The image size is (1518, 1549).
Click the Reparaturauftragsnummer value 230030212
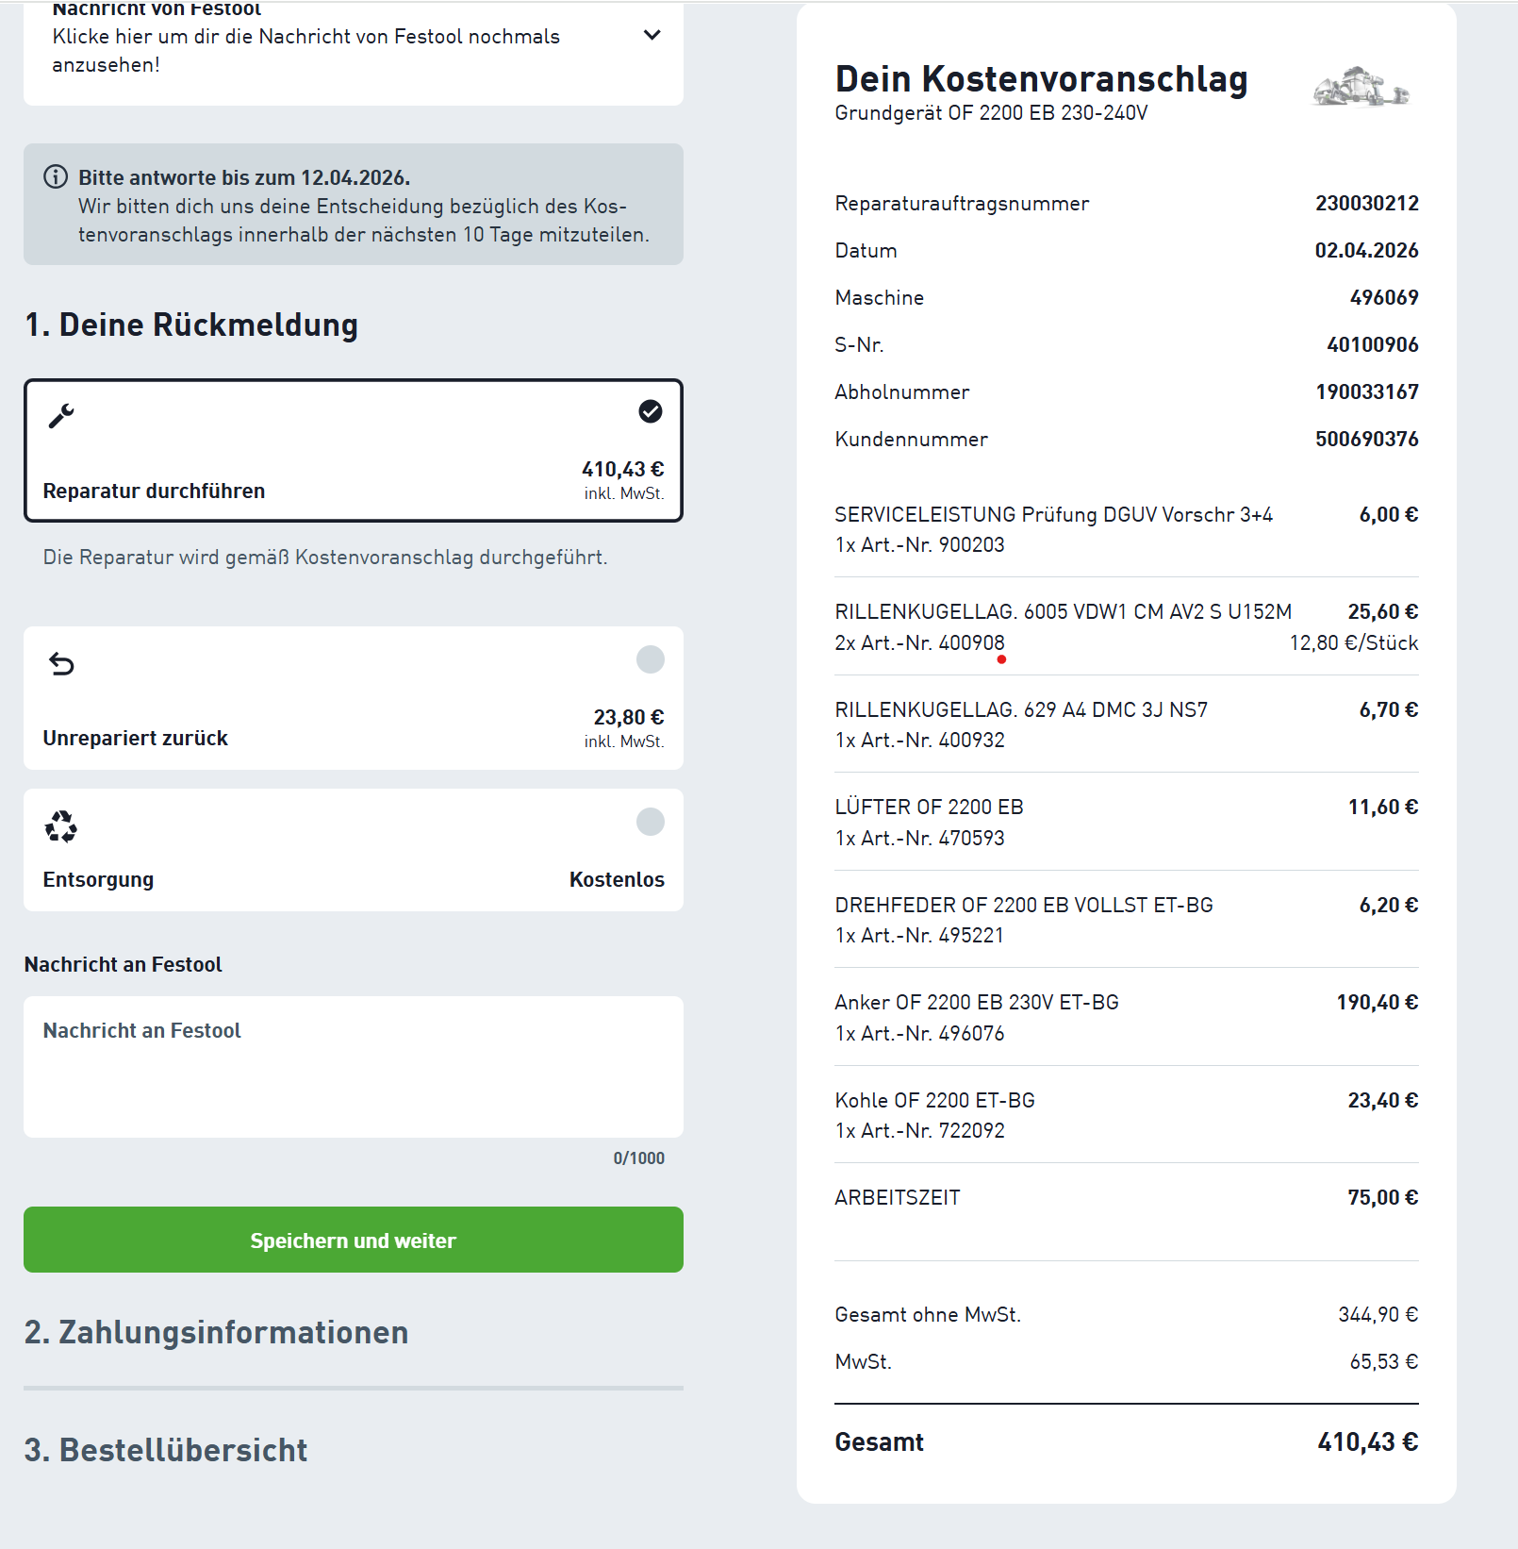pyautogui.click(x=1366, y=203)
